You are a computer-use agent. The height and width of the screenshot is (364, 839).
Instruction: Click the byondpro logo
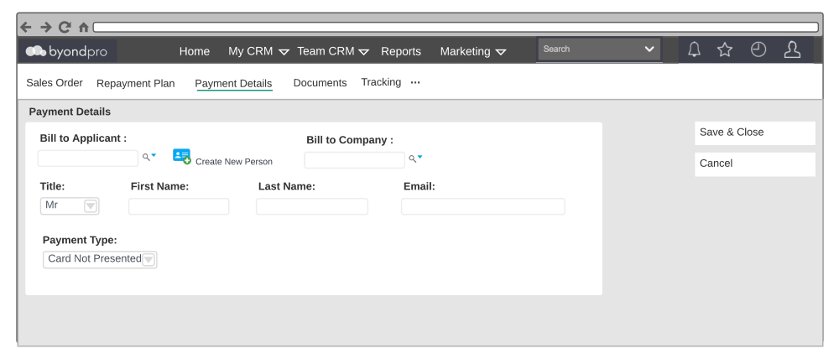point(68,51)
